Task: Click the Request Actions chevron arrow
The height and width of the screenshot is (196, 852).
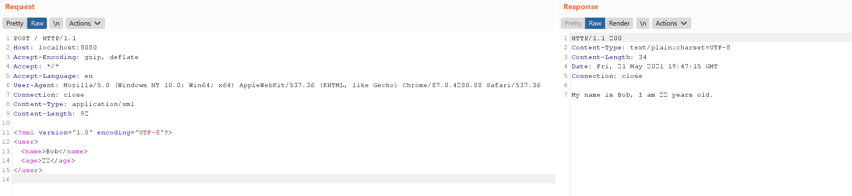Action: [x=98, y=23]
